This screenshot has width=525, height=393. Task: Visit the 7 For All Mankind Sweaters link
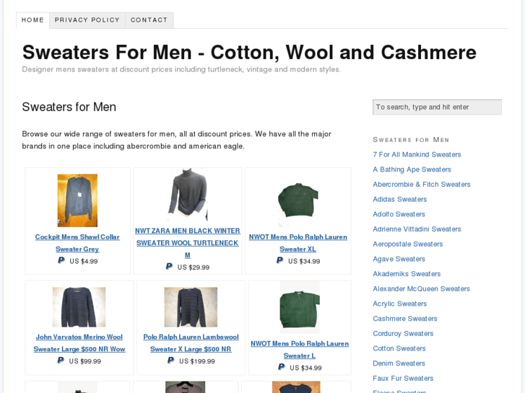coord(417,154)
